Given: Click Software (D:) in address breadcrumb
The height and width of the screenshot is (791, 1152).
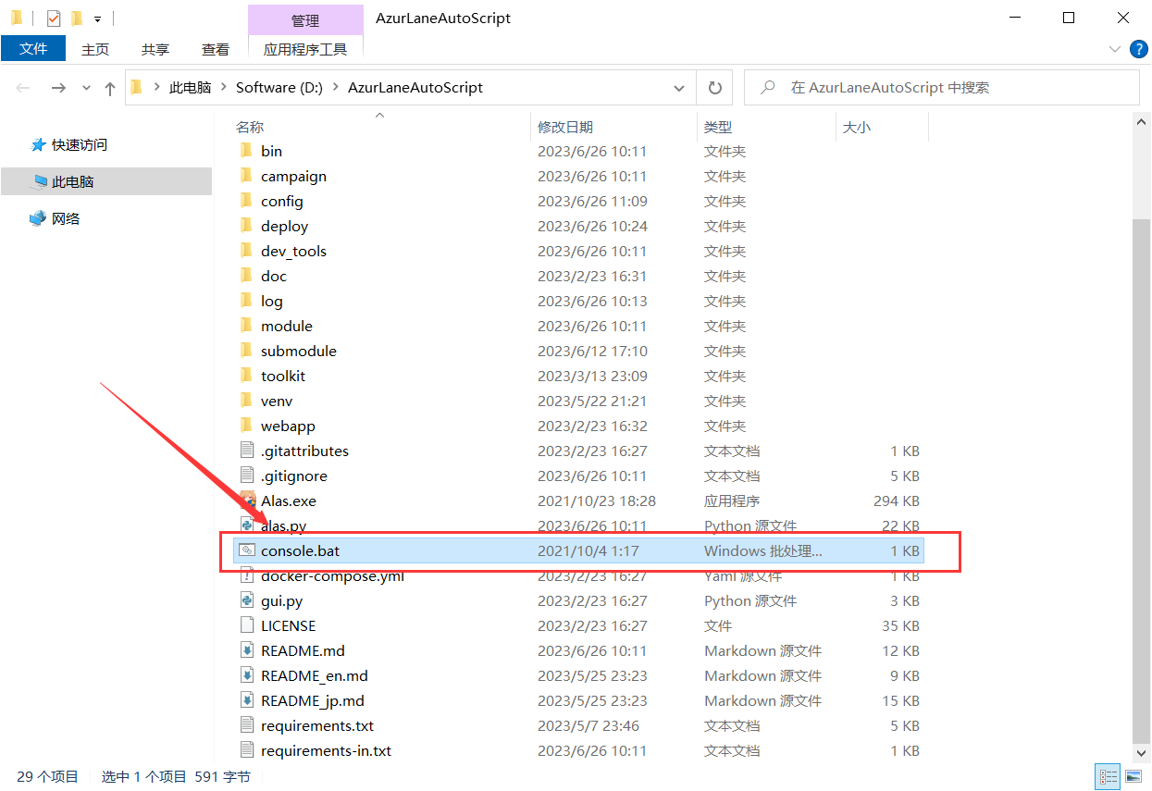Looking at the screenshot, I should [279, 88].
